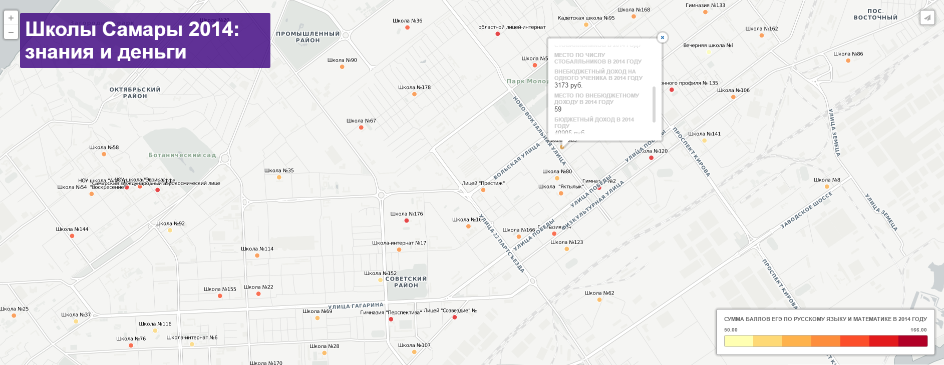Select the Гимназия "Перспектива" marker
This screenshot has width=944, height=365.
coord(391,319)
